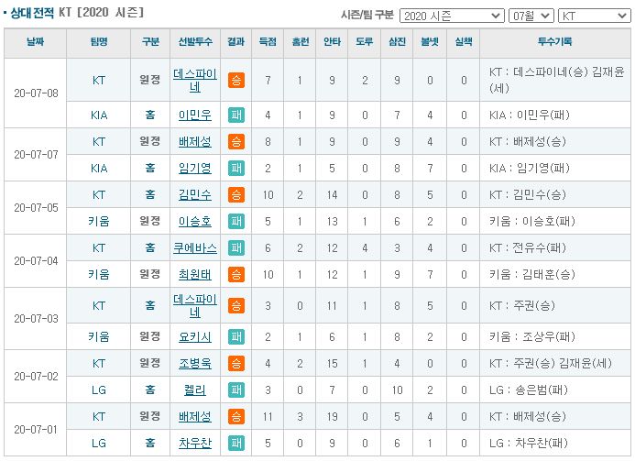
Task: Click 'KT : 전유수(패)' pitching record
Action: pyautogui.click(x=528, y=248)
